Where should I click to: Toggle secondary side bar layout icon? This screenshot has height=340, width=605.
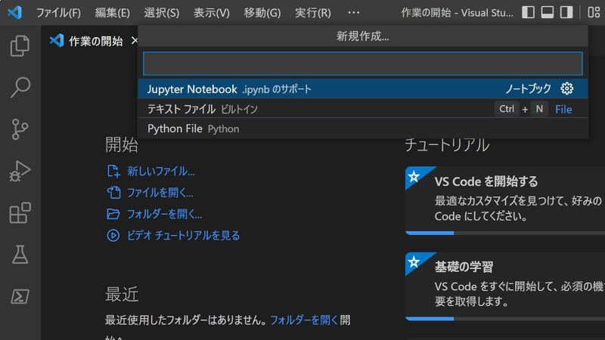[x=566, y=12]
